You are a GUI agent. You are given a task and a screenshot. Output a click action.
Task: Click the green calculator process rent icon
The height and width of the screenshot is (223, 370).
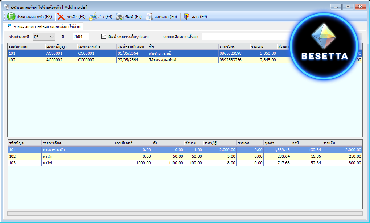pyautogui.click(x=11, y=17)
